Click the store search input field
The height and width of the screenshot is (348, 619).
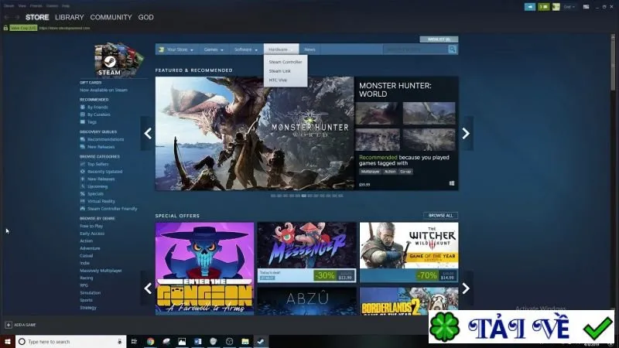coord(416,49)
